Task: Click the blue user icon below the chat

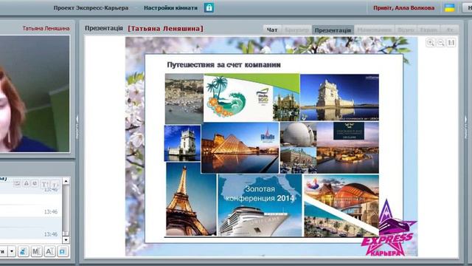Action: tap(23, 251)
